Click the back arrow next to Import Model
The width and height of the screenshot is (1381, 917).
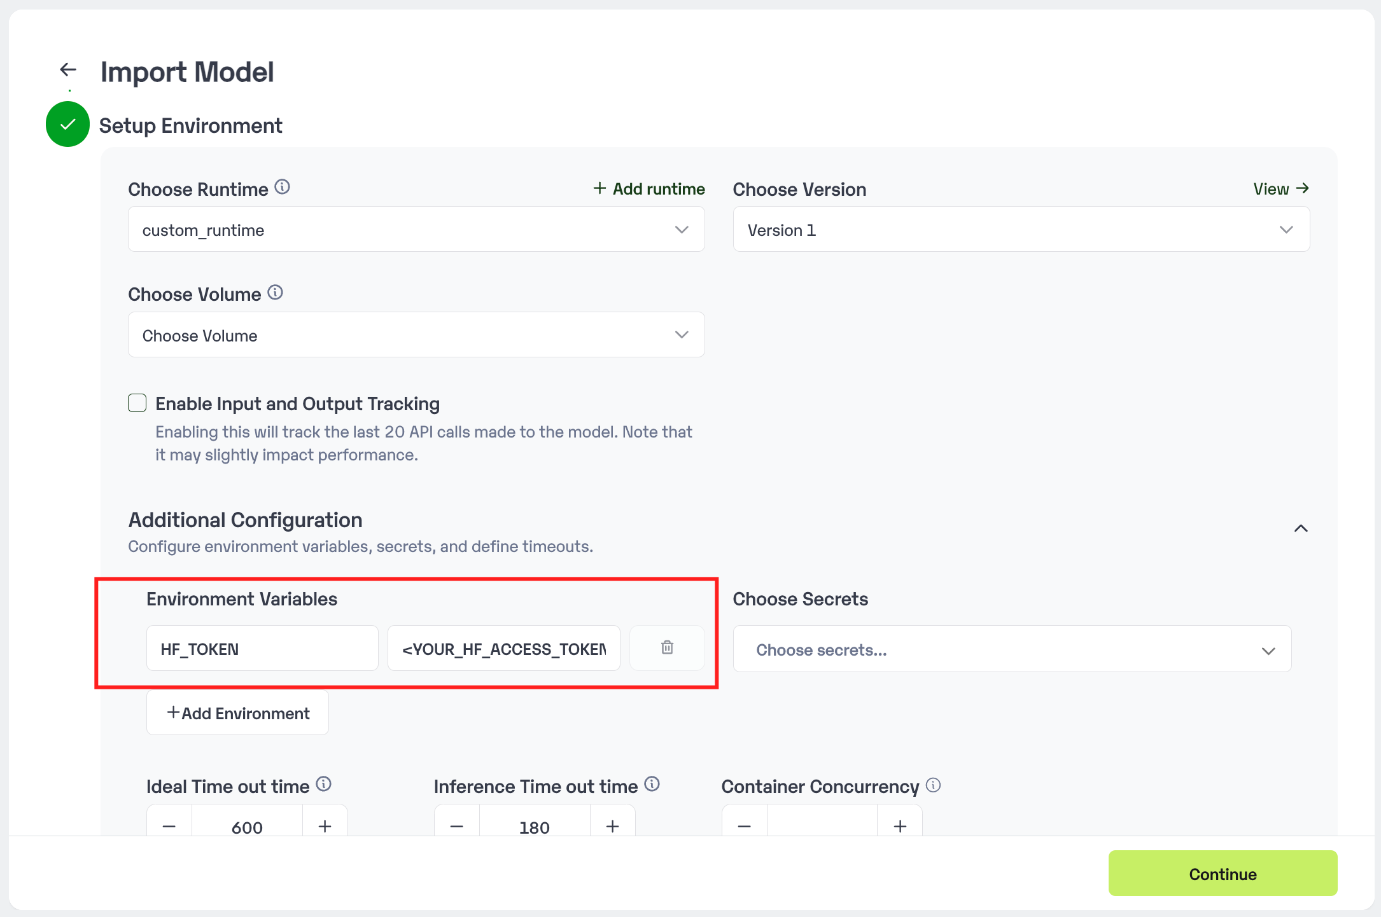[x=68, y=69]
